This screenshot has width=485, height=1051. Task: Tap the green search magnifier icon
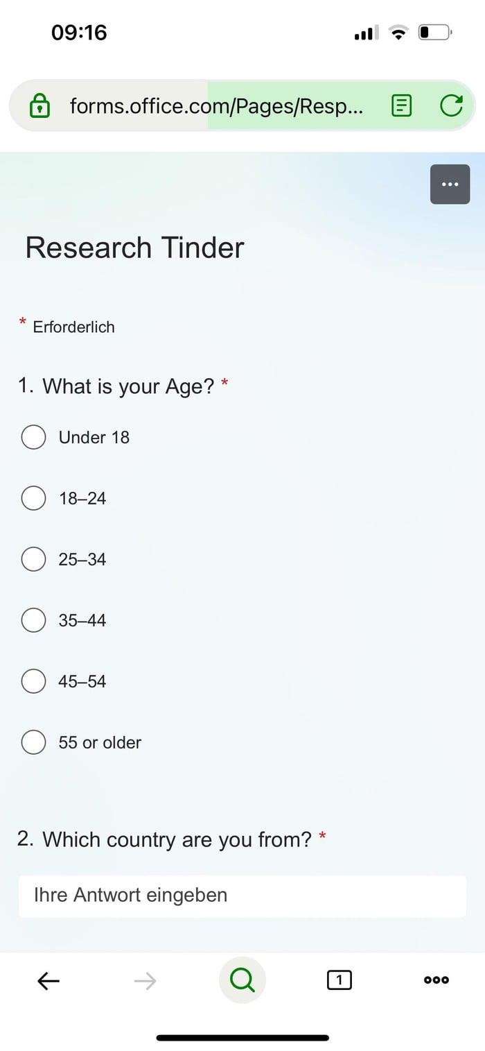[x=242, y=980]
